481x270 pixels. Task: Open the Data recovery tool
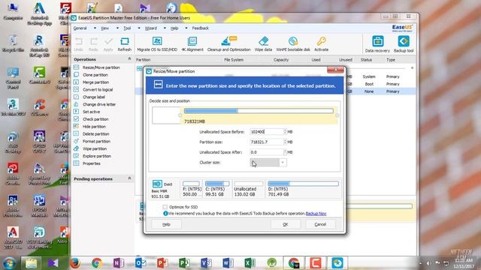[x=377, y=45]
